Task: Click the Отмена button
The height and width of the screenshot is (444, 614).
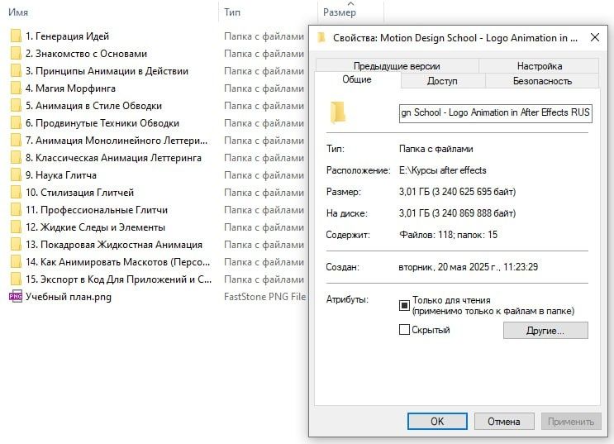Action: (504, 422)
